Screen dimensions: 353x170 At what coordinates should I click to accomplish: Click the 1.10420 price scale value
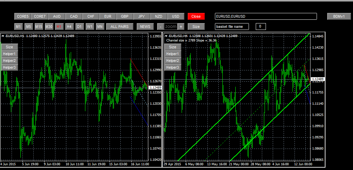tap(155, 160)
